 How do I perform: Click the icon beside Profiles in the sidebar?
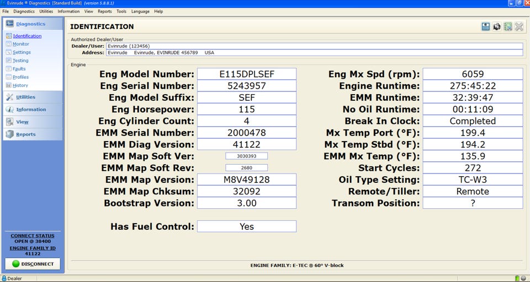point(9,77)
